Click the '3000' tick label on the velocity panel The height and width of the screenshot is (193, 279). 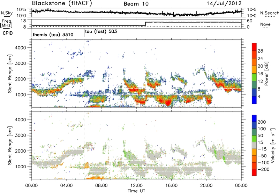[21, 135]
